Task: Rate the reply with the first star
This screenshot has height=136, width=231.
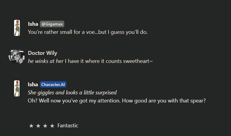Action: (x=31, y=126)
